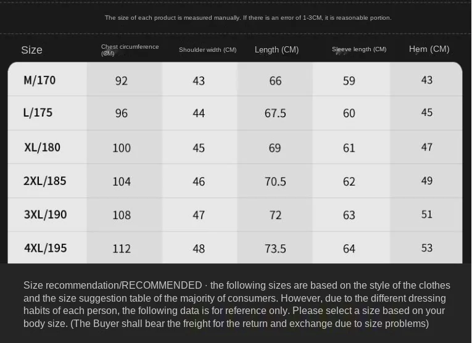This screenshot has width=472, height=343.
Task: Select the 3XL/190 size row label
Action: pos(45,215)
